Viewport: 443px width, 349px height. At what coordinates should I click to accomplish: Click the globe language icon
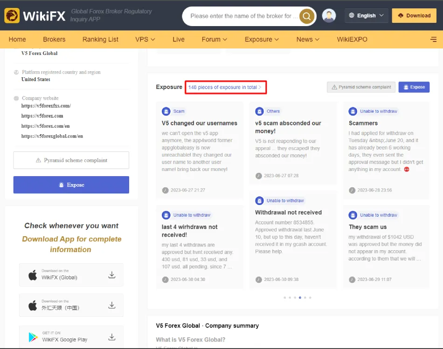352,15
